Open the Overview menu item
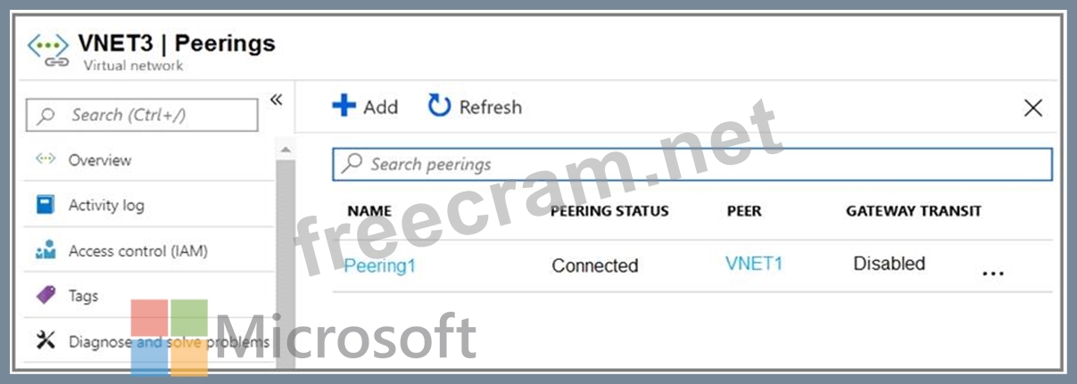 point(100,160)
